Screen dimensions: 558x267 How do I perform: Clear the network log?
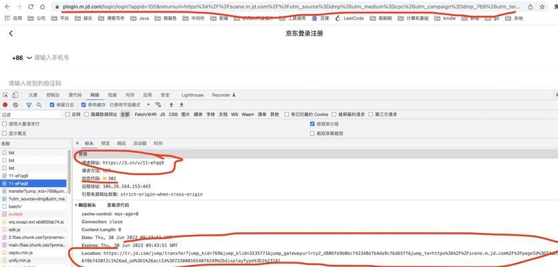(15, 105)
